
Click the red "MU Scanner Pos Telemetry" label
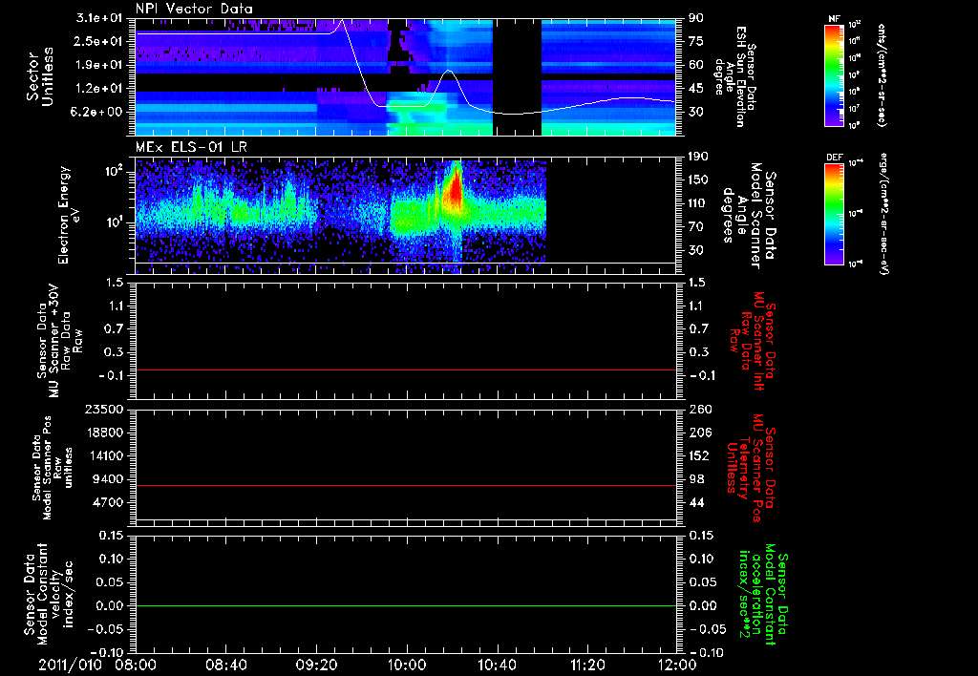pos(752,468)
